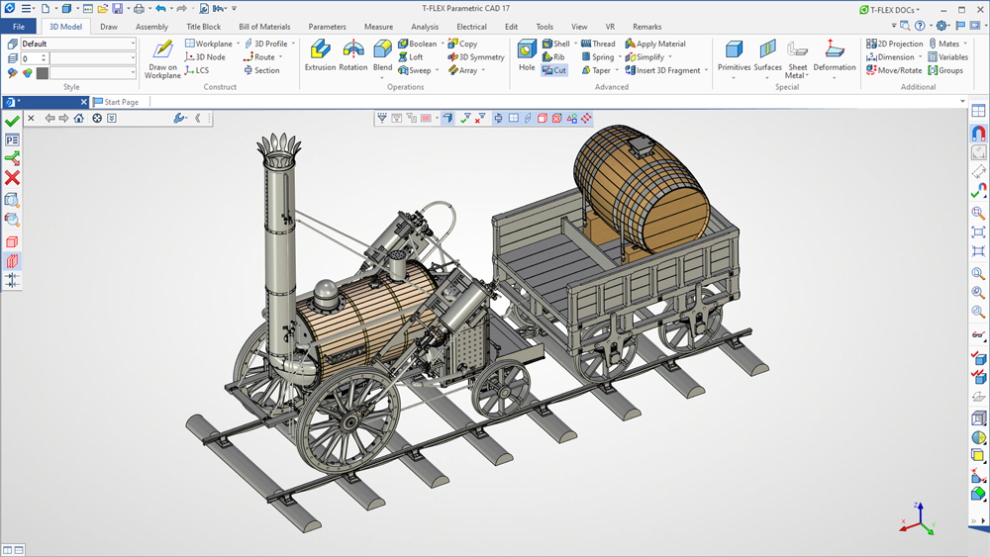Click the Blend operation icon
This screenshot has width=990, height=557.
pyautogui.click(x=382, y=50)
